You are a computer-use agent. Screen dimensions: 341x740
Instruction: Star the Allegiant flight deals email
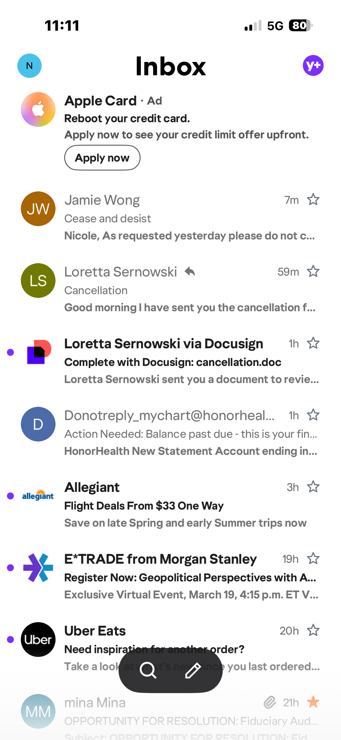313,487
